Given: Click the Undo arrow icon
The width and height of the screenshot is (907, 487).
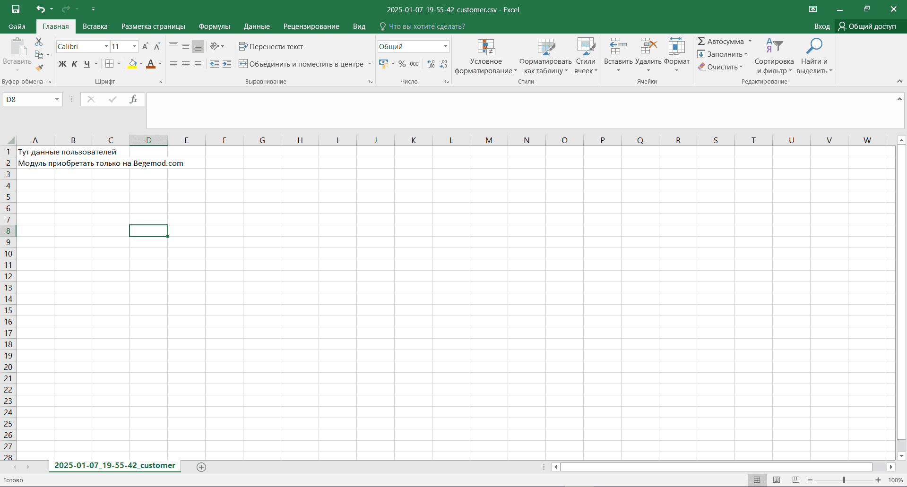Looking at the screenshot, I should [41, 9].
